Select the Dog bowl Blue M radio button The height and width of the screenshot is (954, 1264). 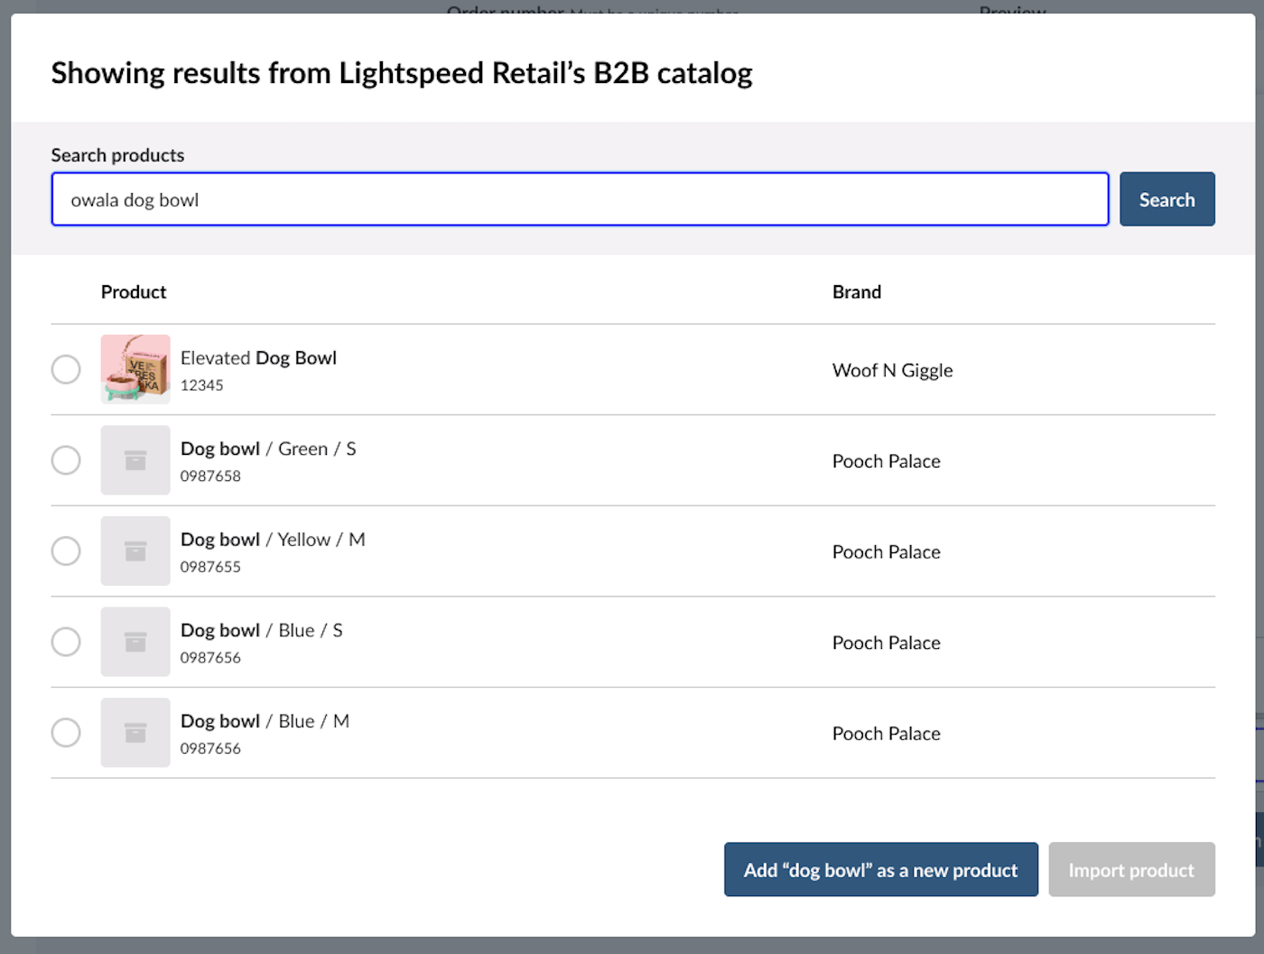(x=66, y=732)
